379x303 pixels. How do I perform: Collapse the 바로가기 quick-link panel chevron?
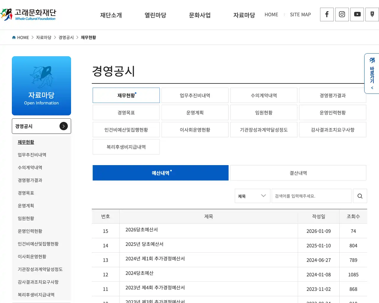(372, 88)
